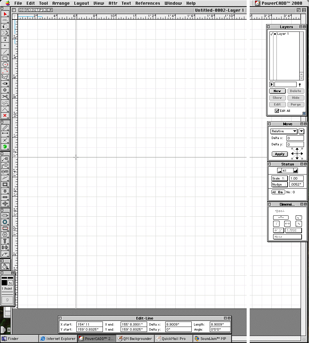Viewport: 309px width, 343px height.
Task: Open the References menu
Action: [147, 3]
